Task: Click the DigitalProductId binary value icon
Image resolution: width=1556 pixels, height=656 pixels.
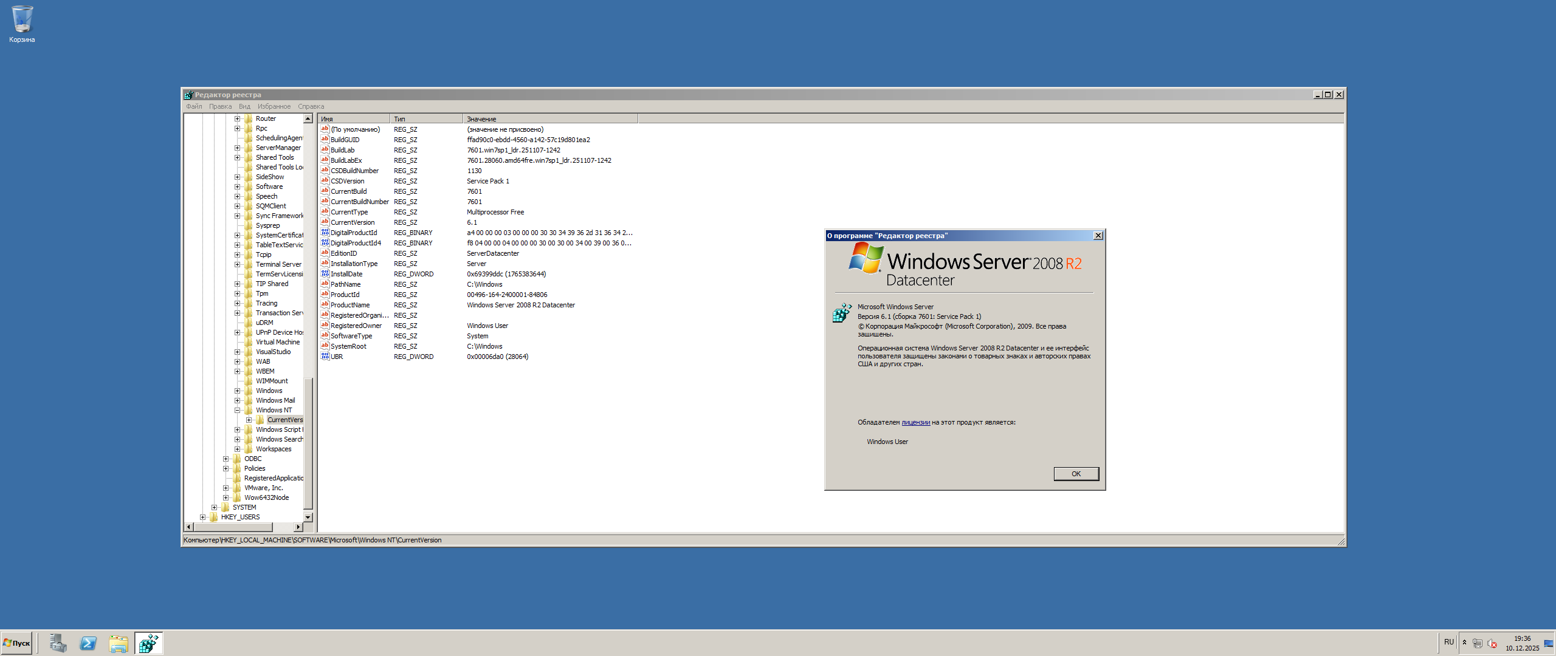Action: (x=325, y=233)
